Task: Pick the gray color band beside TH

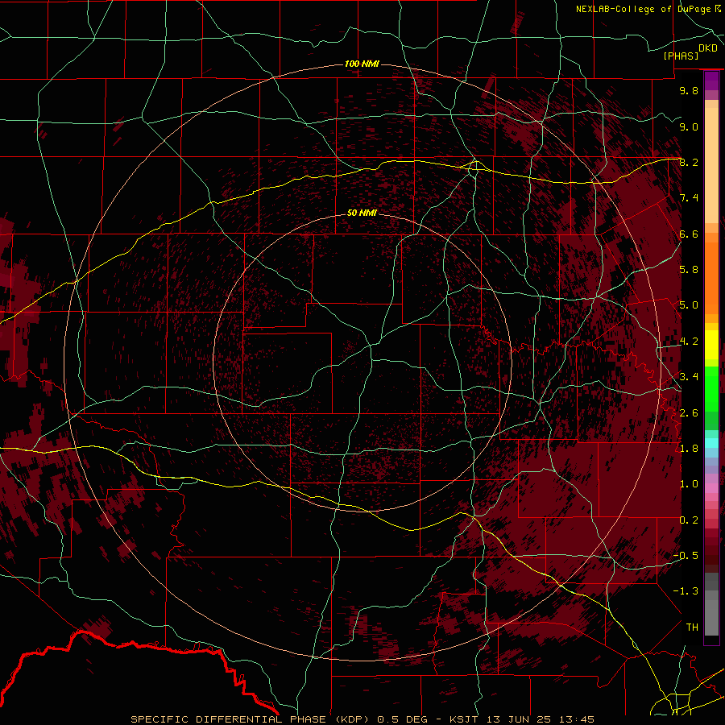Action: click(711, 617)
